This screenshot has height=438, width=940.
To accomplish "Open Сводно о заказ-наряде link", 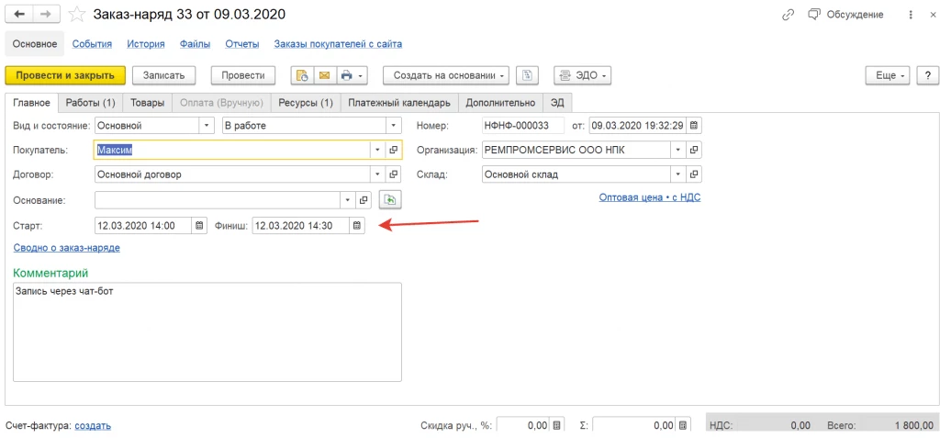I will coord(66,247).
